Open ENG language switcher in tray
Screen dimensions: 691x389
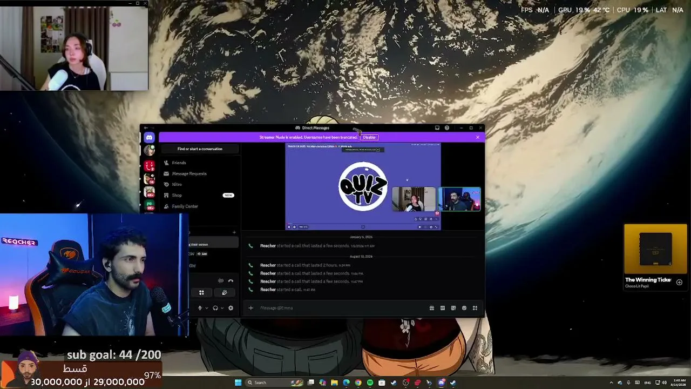point(647,383)
